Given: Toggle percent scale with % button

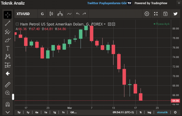Looking at the screenshot, I should pyautogui.click(x=141, y=113).
